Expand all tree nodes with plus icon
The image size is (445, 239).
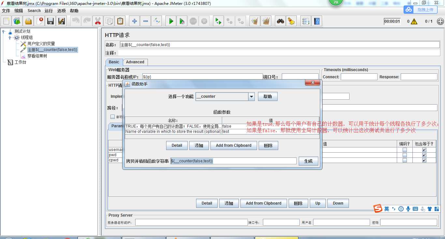coord(134,21)
